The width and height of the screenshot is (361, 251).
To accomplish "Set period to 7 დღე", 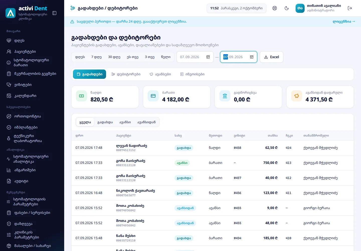I will point(97,57).
